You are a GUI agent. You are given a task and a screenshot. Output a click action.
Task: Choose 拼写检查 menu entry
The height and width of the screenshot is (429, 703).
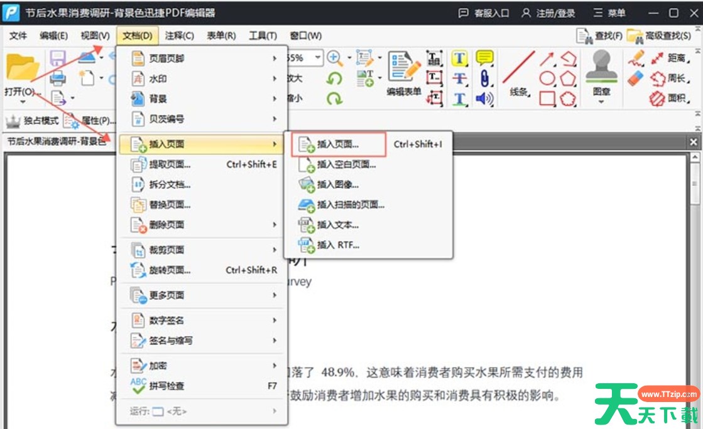tap(202, 386)
